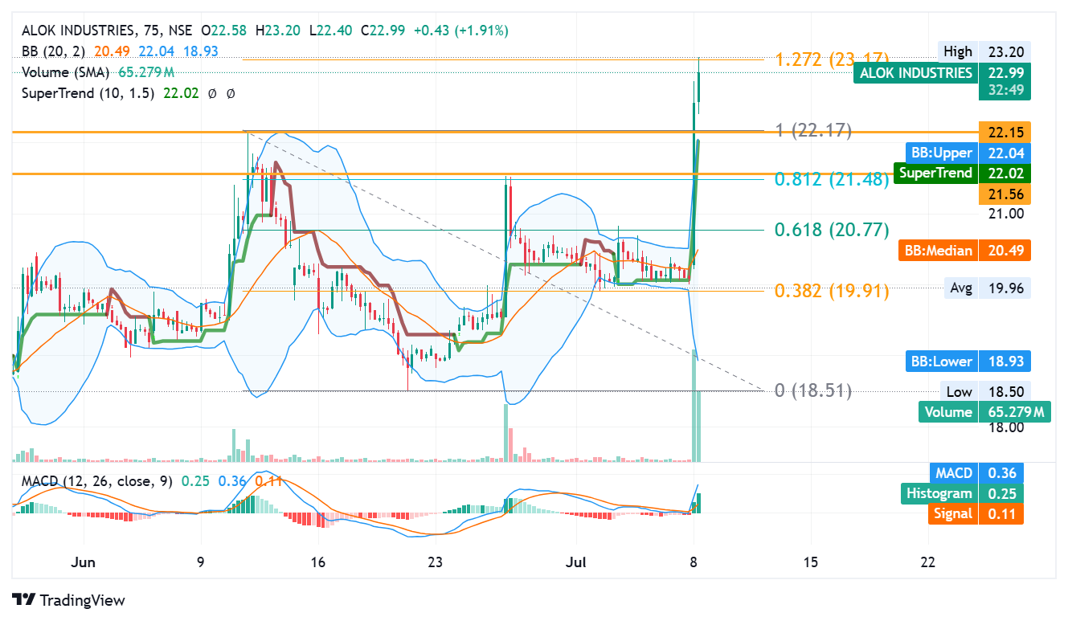Select the orange 22.15 horizontal line price label
This screenshot has height=621, width=1068.
click(x=1004, y=132)
